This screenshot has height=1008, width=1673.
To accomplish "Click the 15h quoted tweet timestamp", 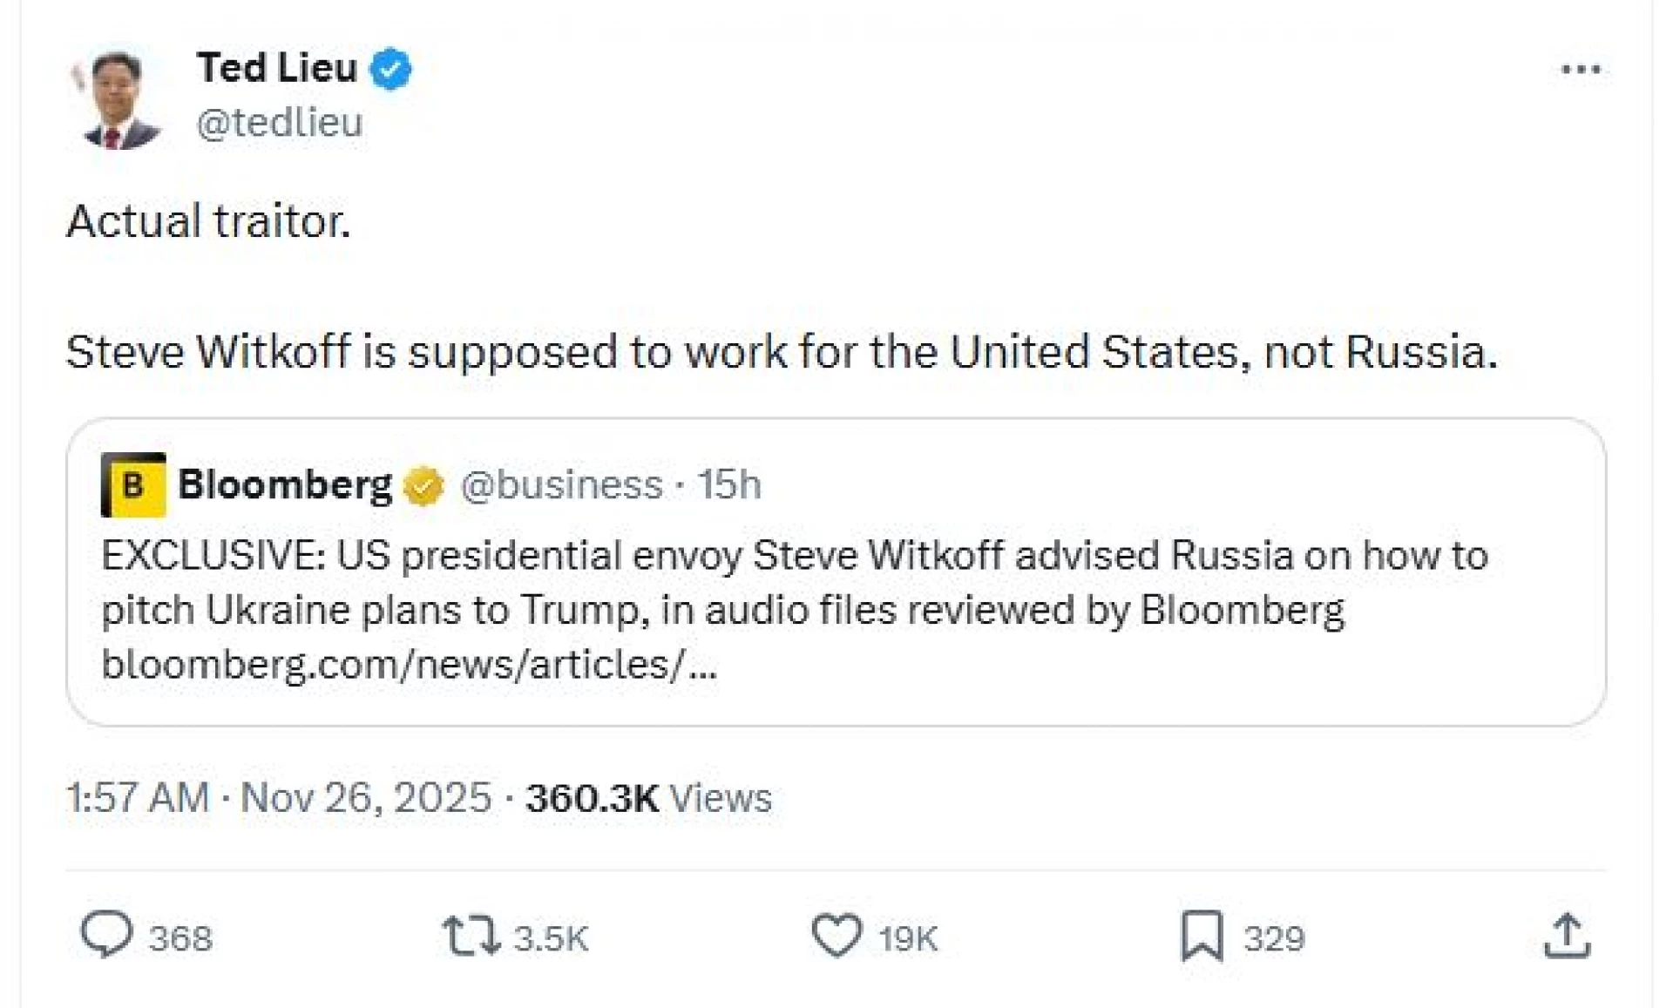I will pos(729,485).
